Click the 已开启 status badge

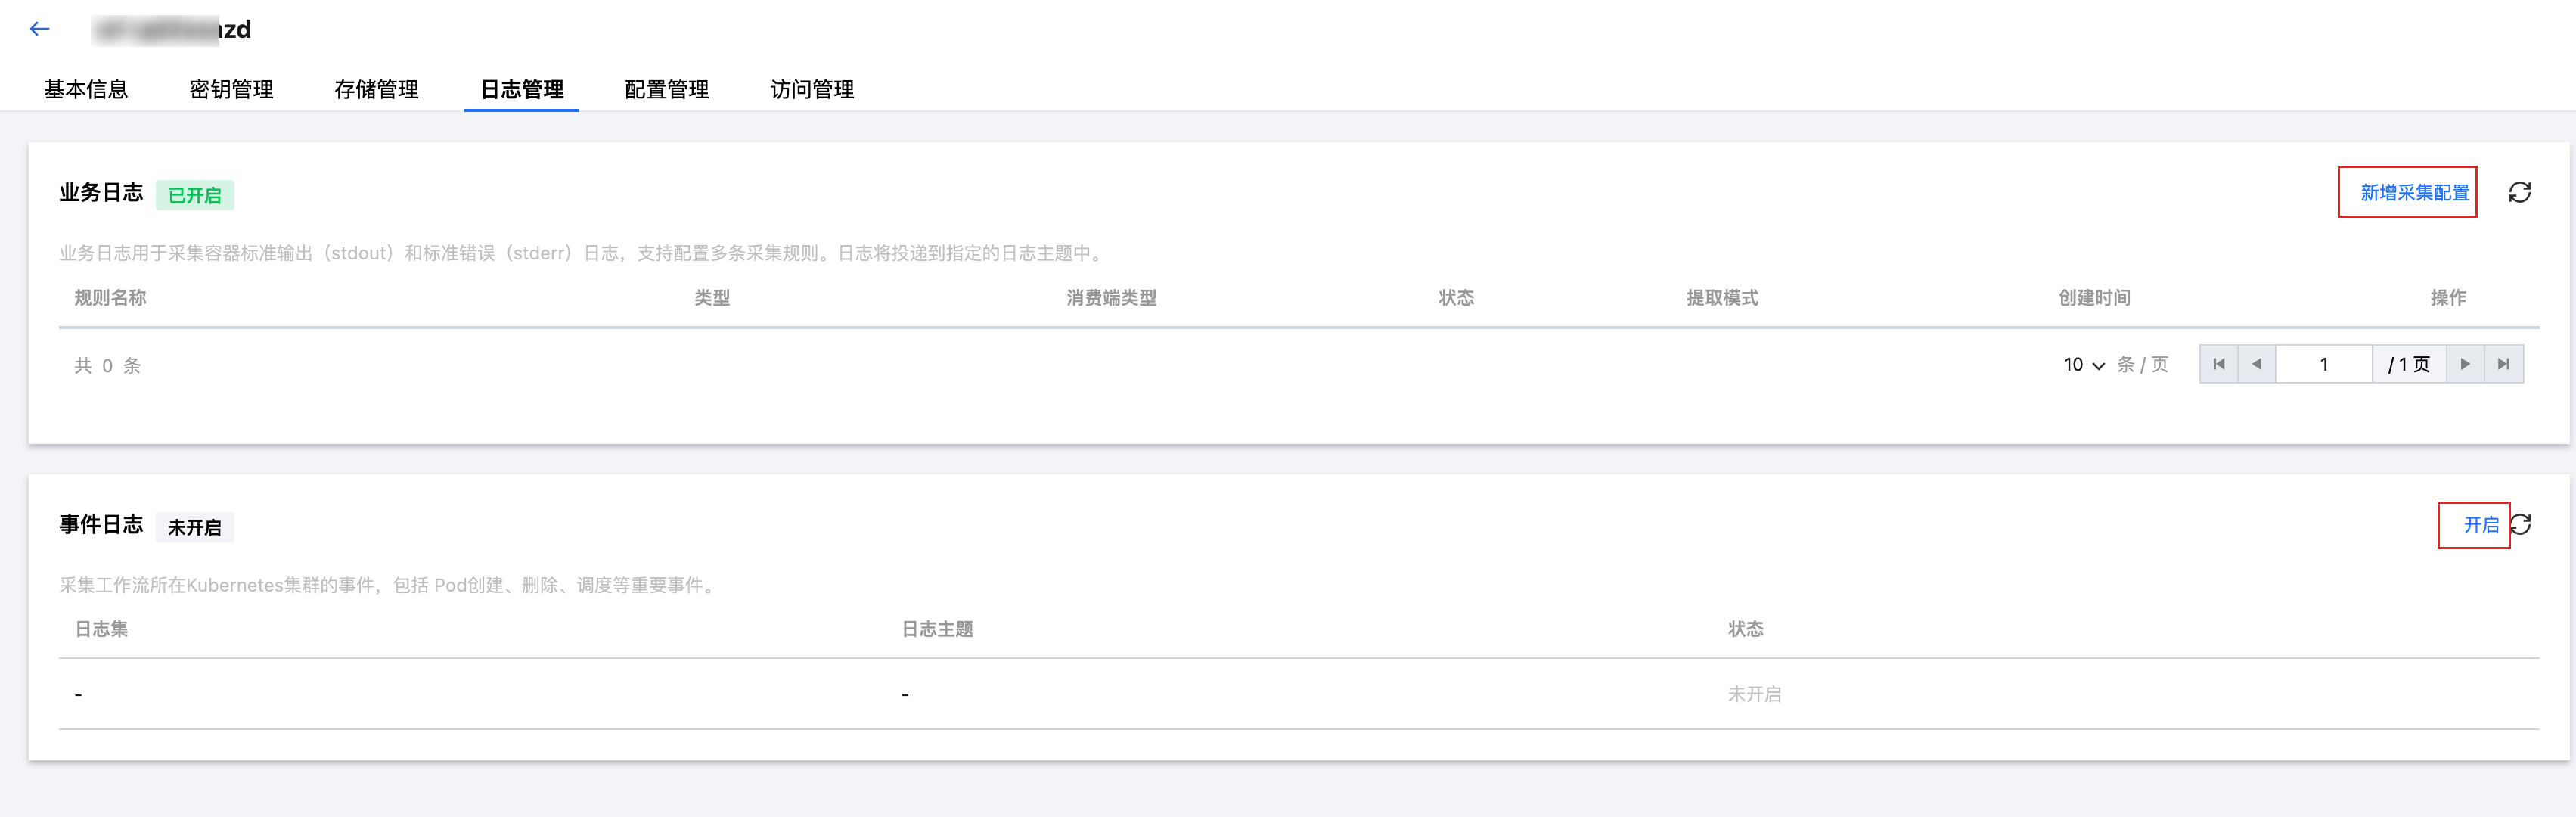tap(195, 195)
